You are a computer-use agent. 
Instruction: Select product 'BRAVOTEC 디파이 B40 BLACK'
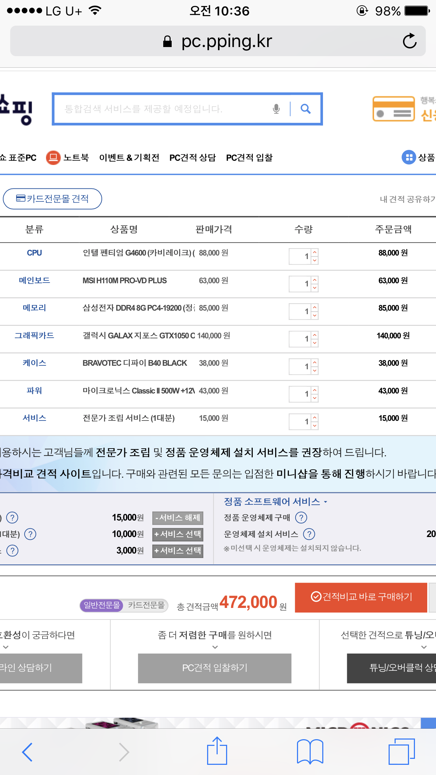pos(135,363)
